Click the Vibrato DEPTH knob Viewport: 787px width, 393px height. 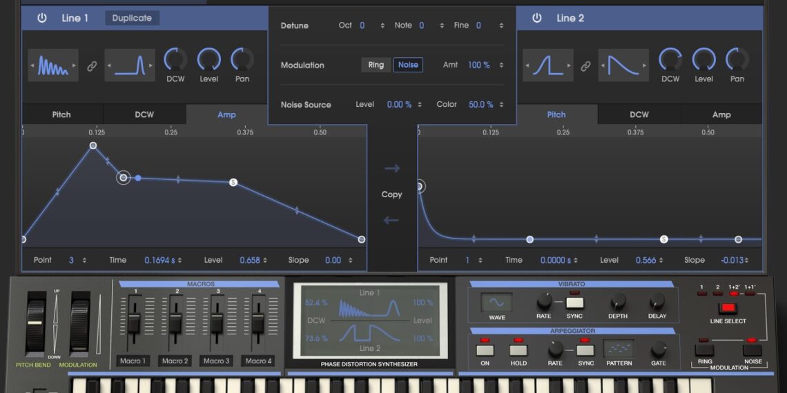pos(619,302)
